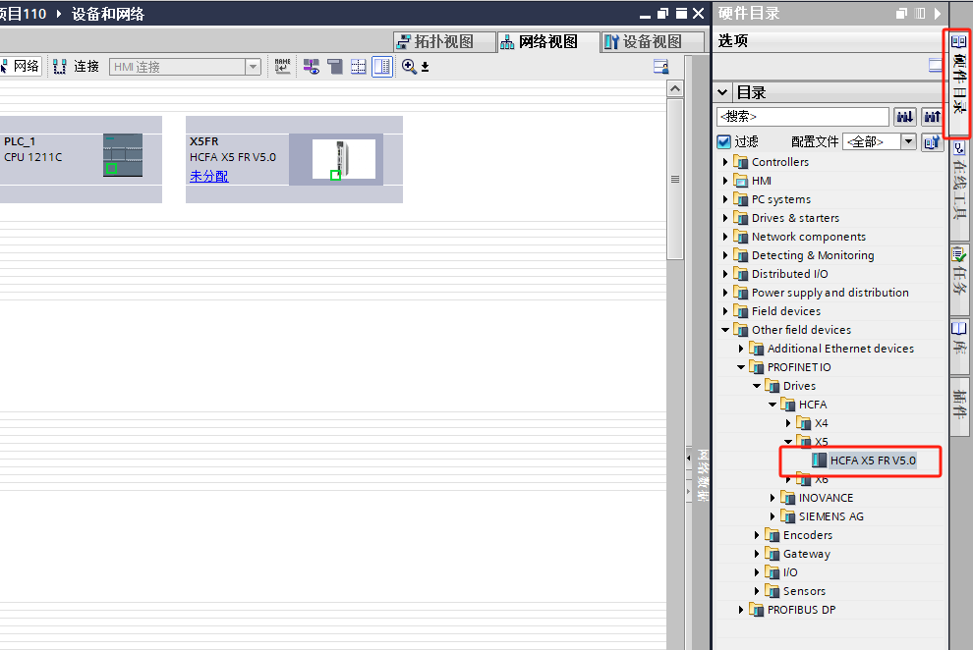Select the HCFA folder
Image resolution: width=973 pixels, height=650 pixels.
[813, 405]
